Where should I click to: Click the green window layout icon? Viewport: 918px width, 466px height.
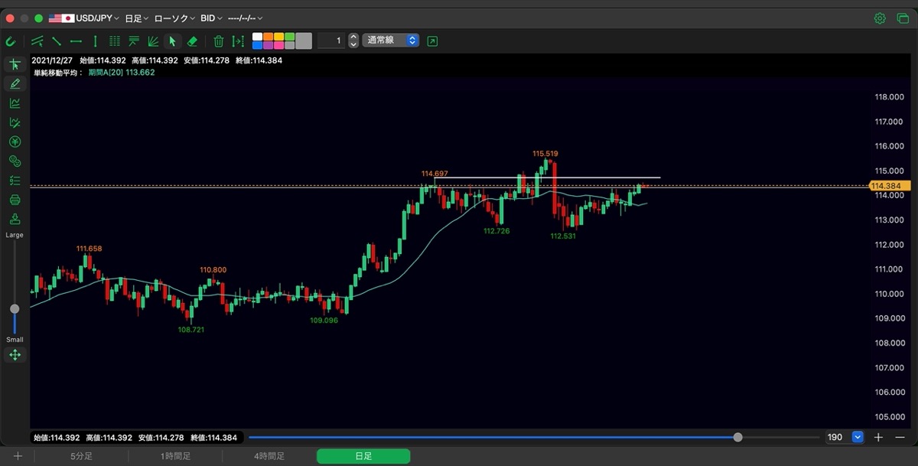902,18
